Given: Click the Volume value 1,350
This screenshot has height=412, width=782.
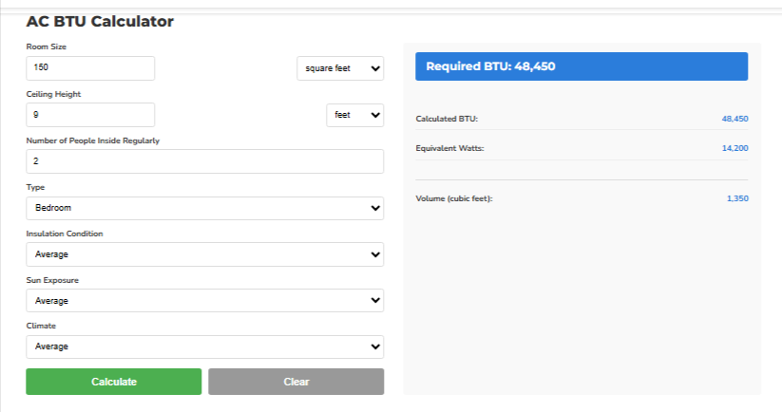Looking at the screenshot, I should [x=737, y=198].
